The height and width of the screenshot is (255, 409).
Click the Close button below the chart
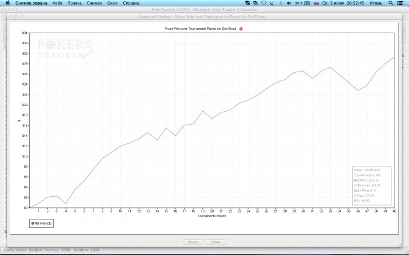[x=216, y=242]
